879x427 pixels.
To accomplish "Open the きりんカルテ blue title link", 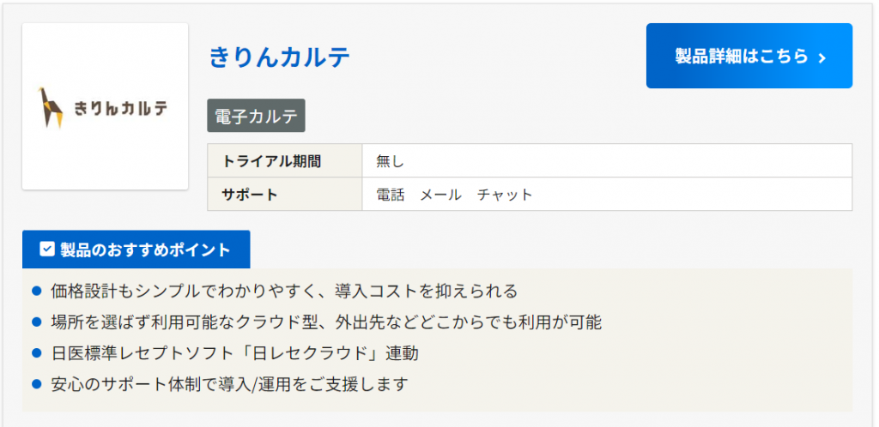I will [x=280, y=57].
